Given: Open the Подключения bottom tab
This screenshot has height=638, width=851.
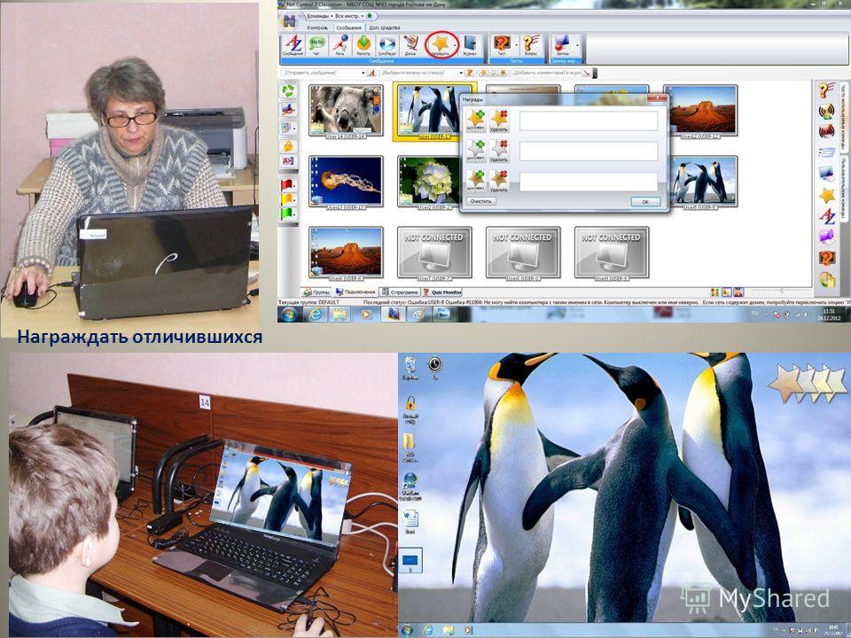Looking at the screenshot, I should 355,292.
